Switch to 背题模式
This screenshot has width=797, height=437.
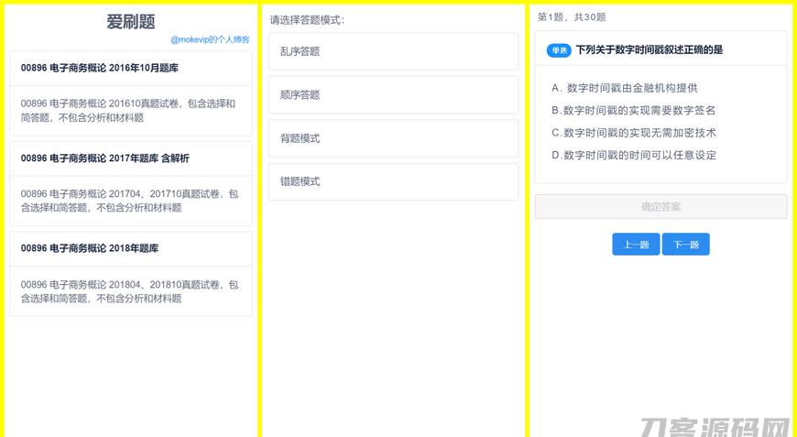393,138
